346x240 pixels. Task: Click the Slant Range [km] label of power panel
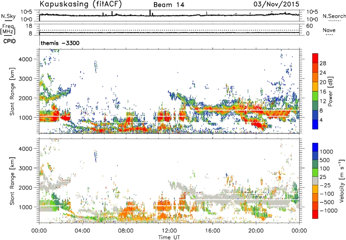tap(12, 91)
